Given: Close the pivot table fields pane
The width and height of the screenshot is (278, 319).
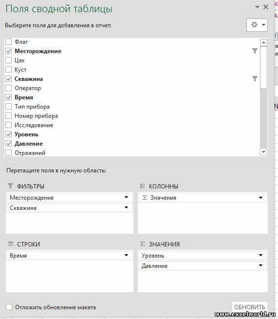Looking at the screenshot, I should (266, 7).
